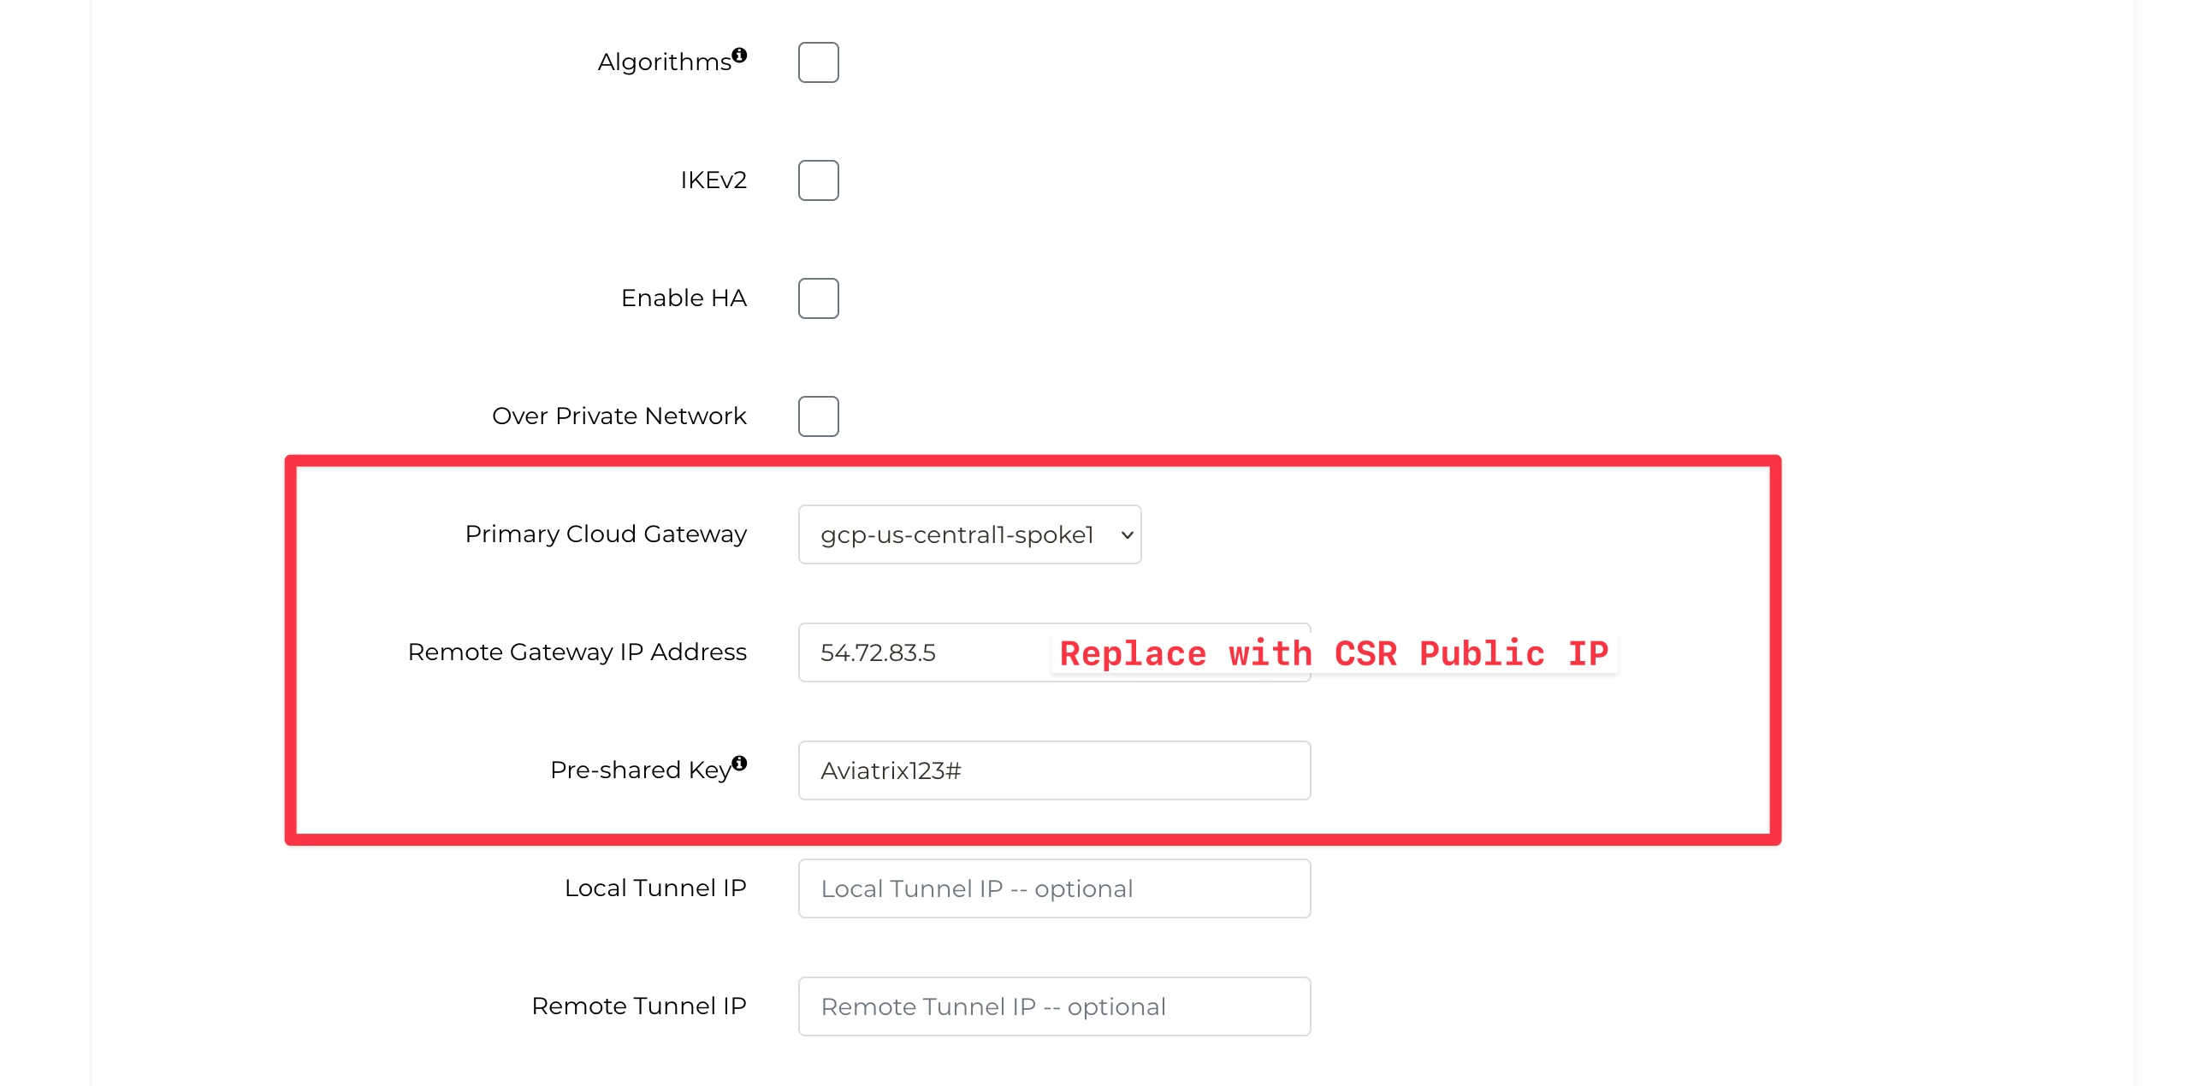Enable the Algorithms checkbox
The image size is (2185, 1086).
click(819, 62)
